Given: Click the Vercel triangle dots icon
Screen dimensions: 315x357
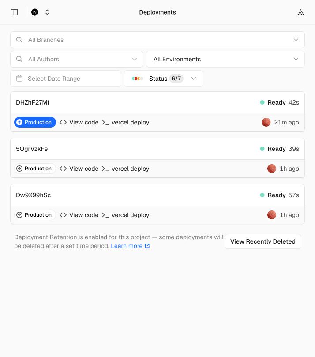Looking at the screenshot, I should click(300, 12).
